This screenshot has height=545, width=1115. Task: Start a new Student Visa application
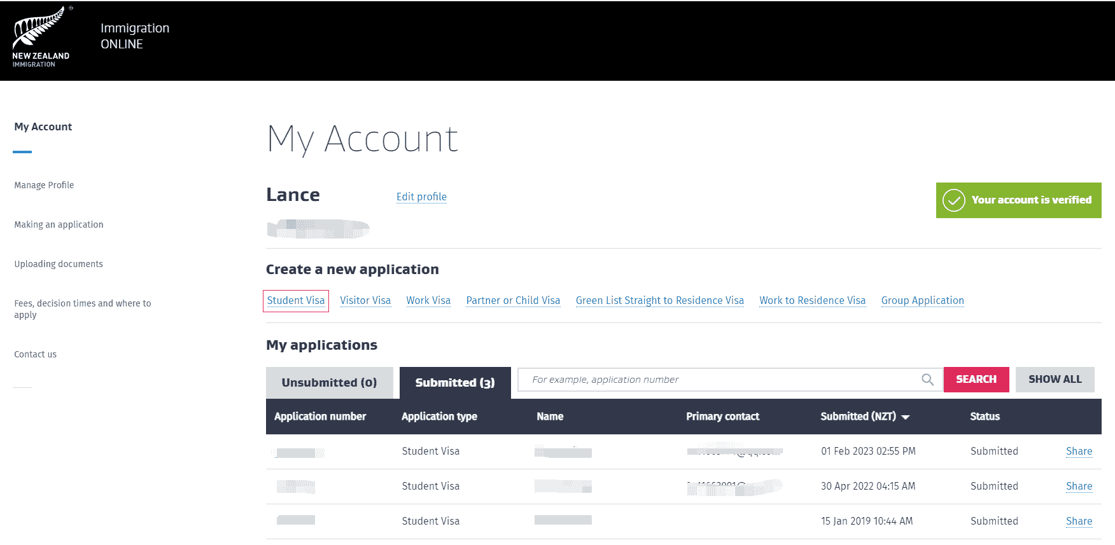pos(296,301)
